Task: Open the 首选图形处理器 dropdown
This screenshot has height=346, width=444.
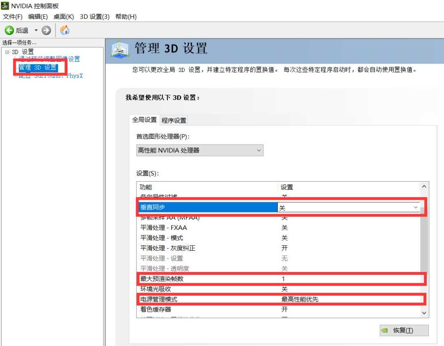Action: tap(200, 150)
